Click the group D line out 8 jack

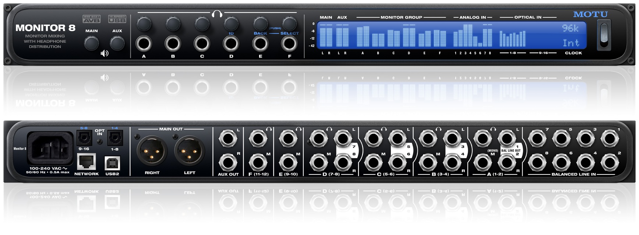pos(343,163)
